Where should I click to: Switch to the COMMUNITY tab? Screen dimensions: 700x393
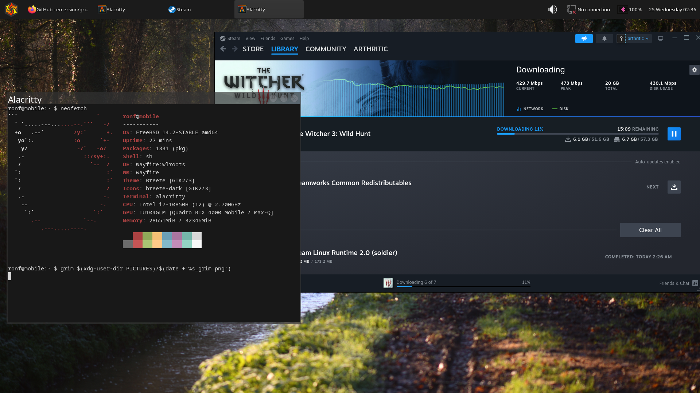click(326, 49)
